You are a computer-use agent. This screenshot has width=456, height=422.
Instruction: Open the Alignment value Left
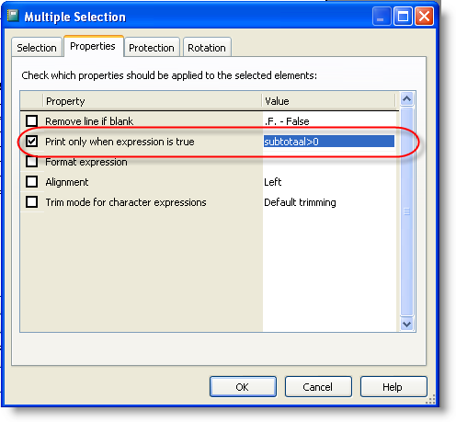point(272,182)
